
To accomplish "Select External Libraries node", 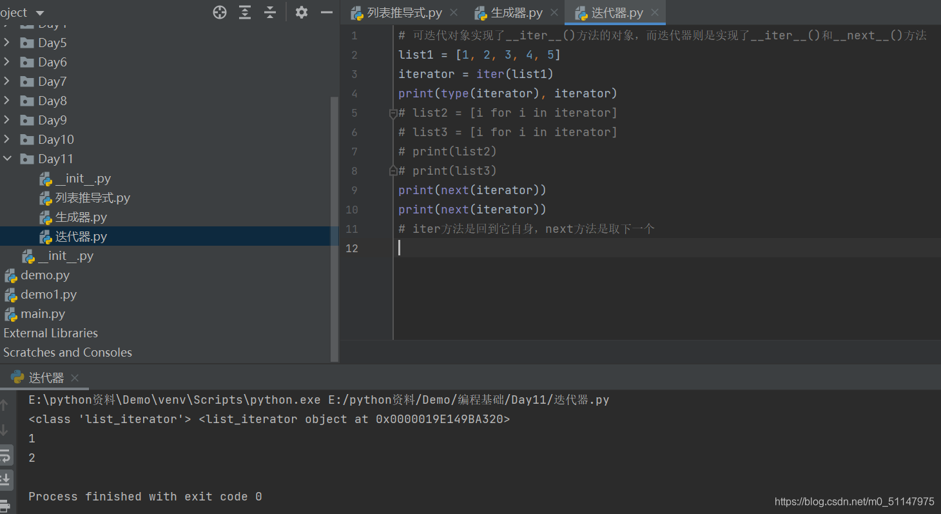I will 50,333.
